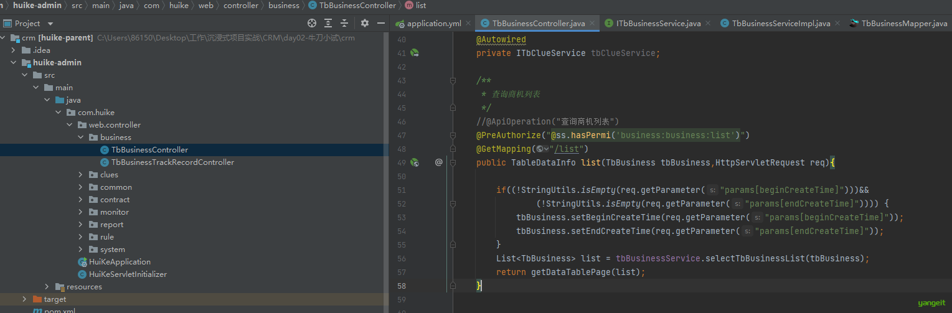Screen dimensions: 952x313
Task: Click line number 53 in the gutter
Action: pyautogui.click(x=401, y=217)
